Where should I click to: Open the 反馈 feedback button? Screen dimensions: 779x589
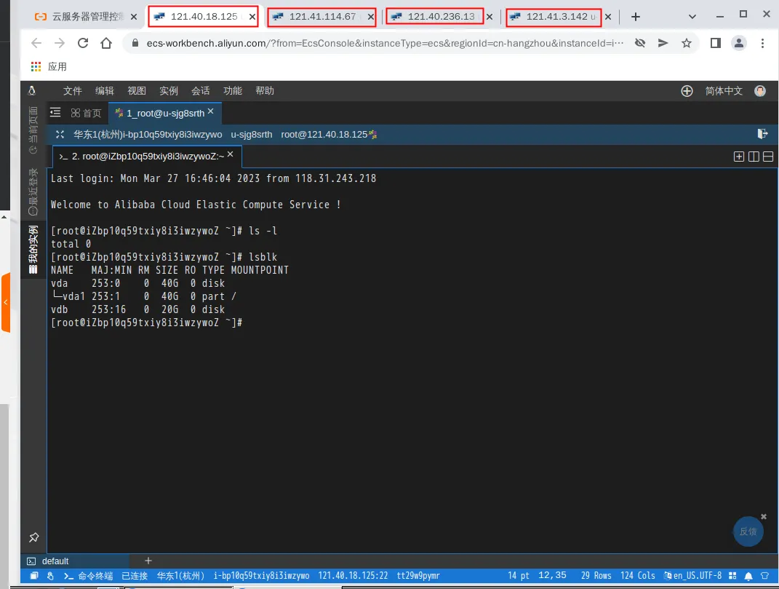748,531
